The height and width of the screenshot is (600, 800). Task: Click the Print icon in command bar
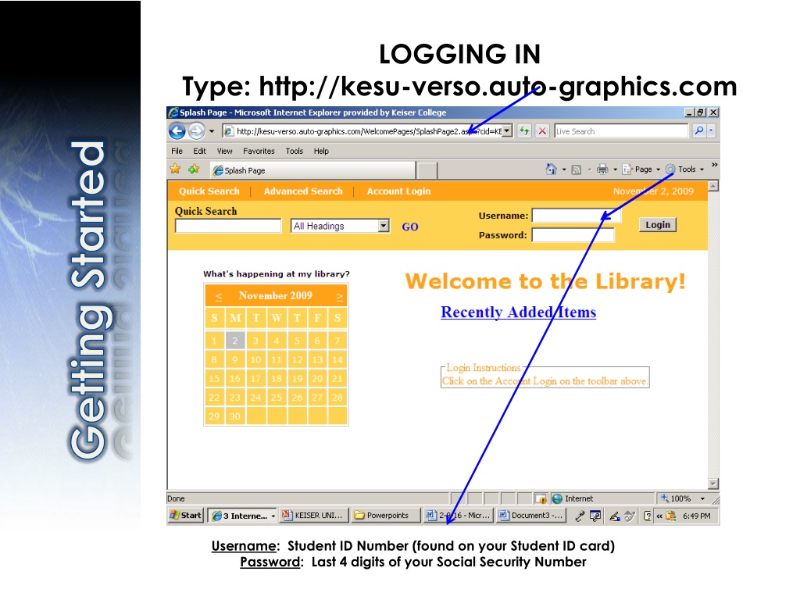pos(602,170)
